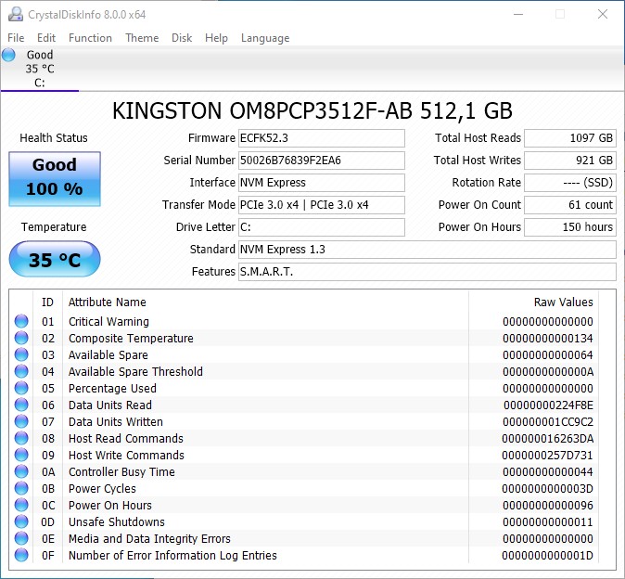
Task: Click the Interface field NVM Express
Action: (322, 183)
